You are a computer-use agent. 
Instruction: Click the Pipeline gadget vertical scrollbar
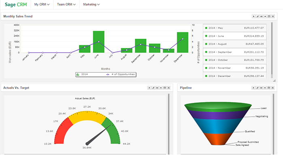click(273, 124)
